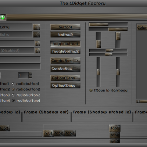Switch to tab2 in bottom-tabbed notebook
Image resolution: width=147 pixels, height=147 pixels.
pyautogui.click(x=59, y=133)
